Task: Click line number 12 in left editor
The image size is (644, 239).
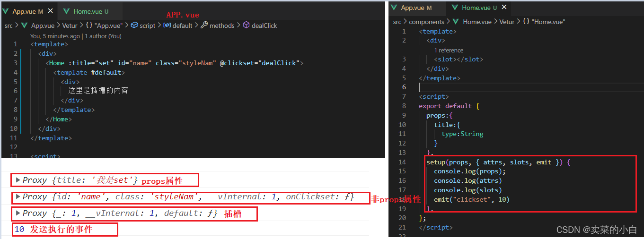Action: coord(13,147)
